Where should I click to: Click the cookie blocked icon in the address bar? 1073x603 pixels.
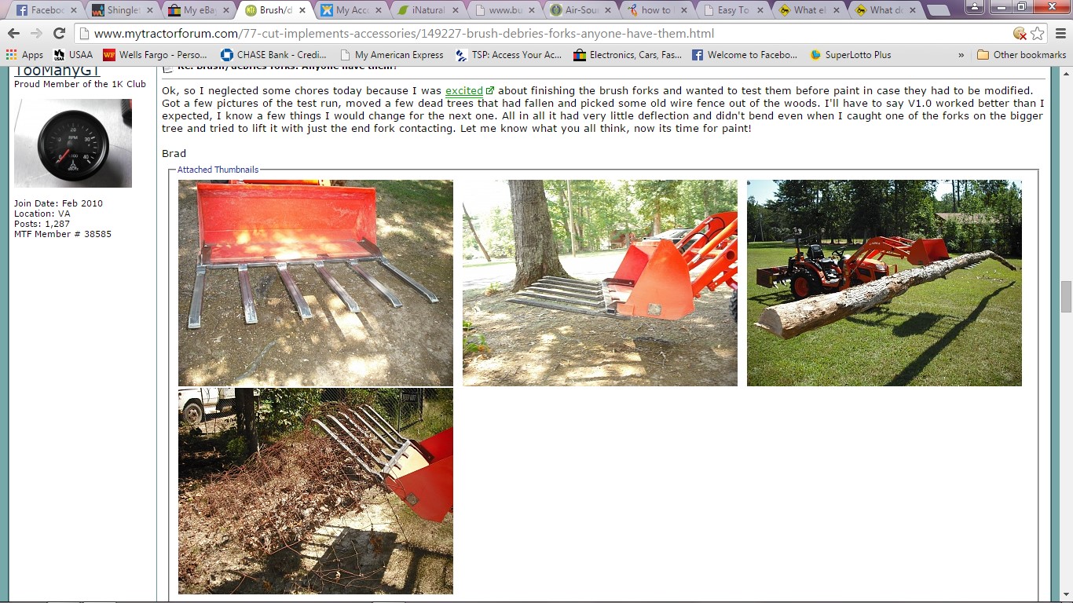pyautogui.click(x=1020, y=34)
